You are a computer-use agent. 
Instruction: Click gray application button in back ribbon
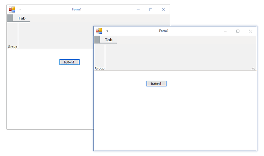pos(10,18)
